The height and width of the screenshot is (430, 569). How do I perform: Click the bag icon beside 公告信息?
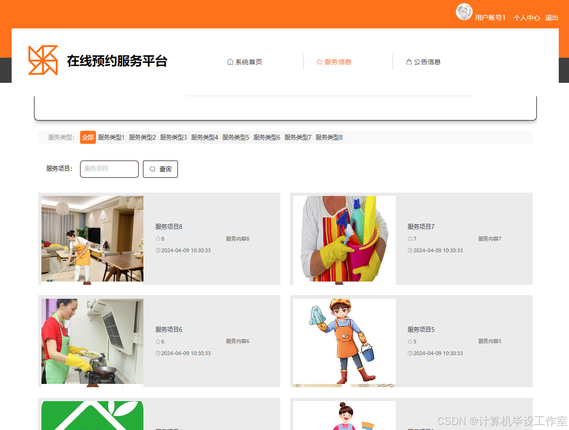409,62
